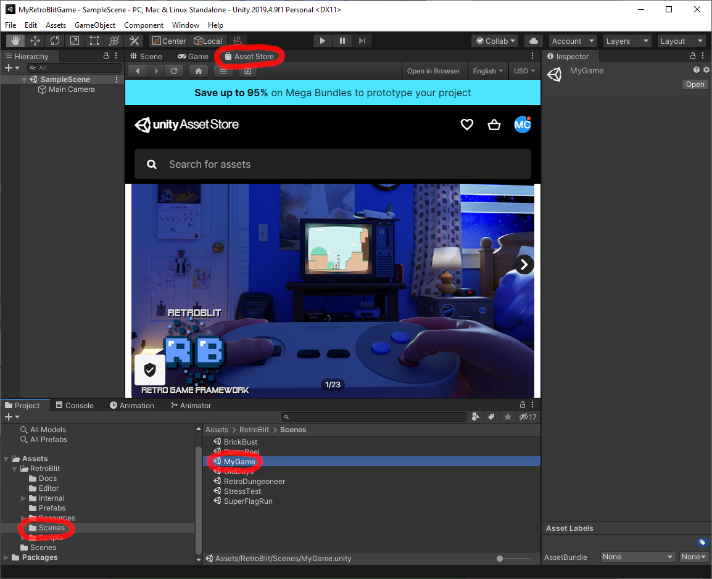Start Play mode

pyautogui.click(x=323, y=41)
